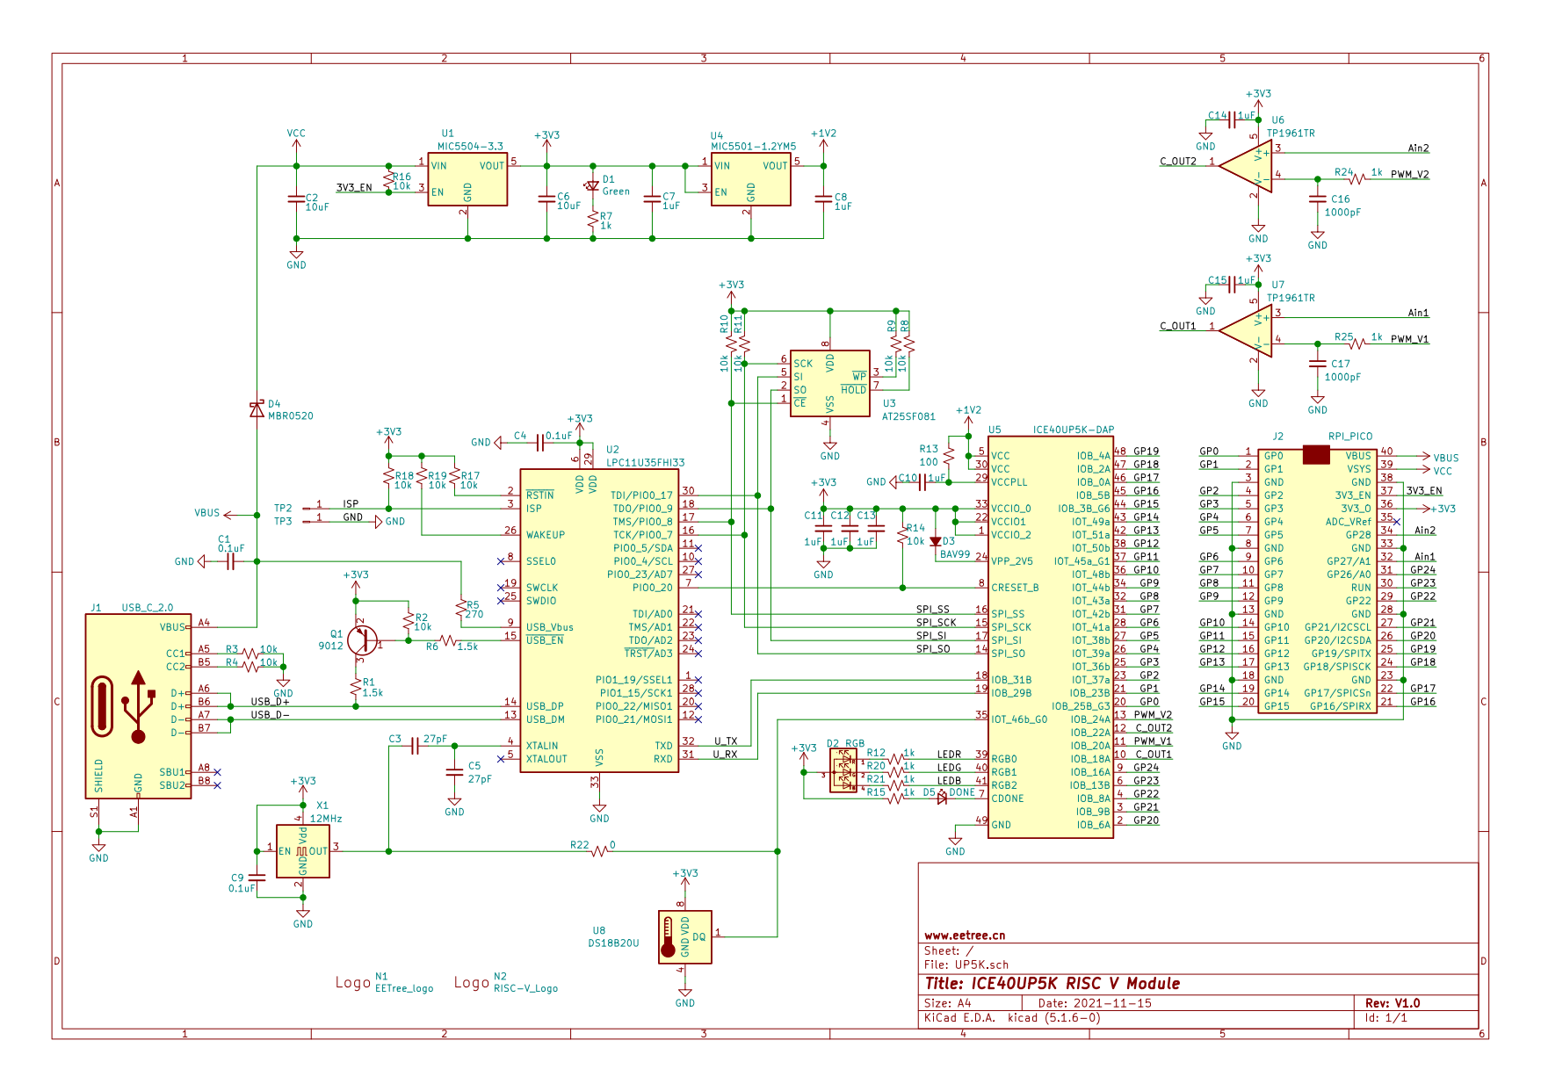1541x1091 pixels.
Task: Click the D2 RGB LED symbol
Action: 843,771
